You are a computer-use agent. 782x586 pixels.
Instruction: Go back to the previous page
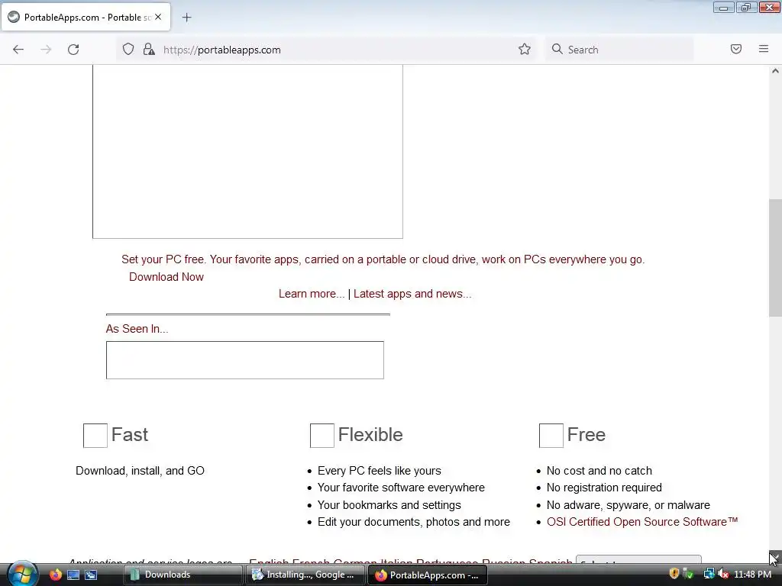18,50
